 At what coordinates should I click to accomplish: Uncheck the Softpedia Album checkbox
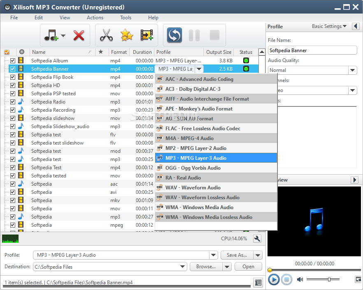[x=13, y=60]
